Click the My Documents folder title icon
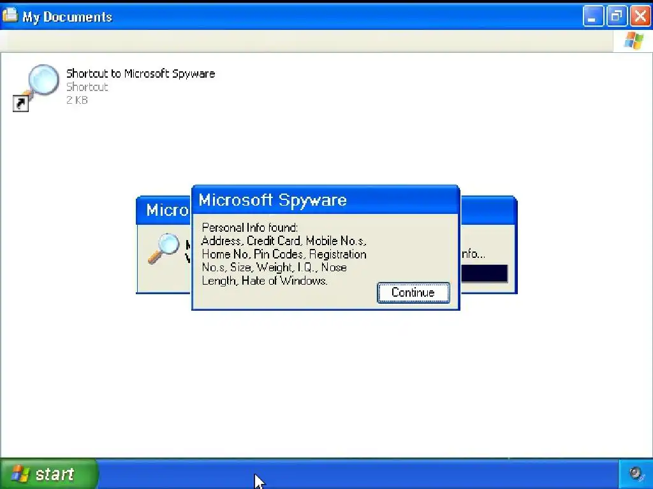This screenshot has height=489, width=653. point(10,15)
